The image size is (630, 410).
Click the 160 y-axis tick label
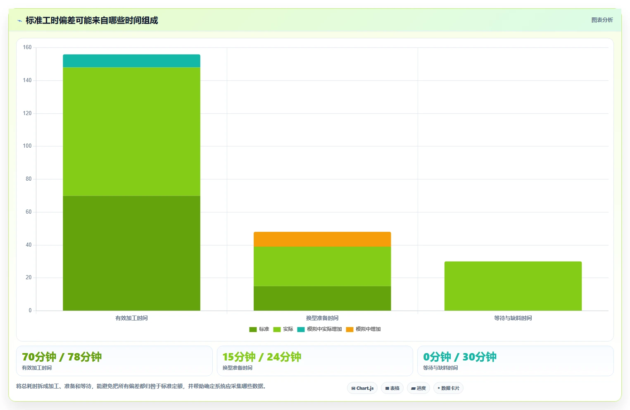click(x=27, y=47)
